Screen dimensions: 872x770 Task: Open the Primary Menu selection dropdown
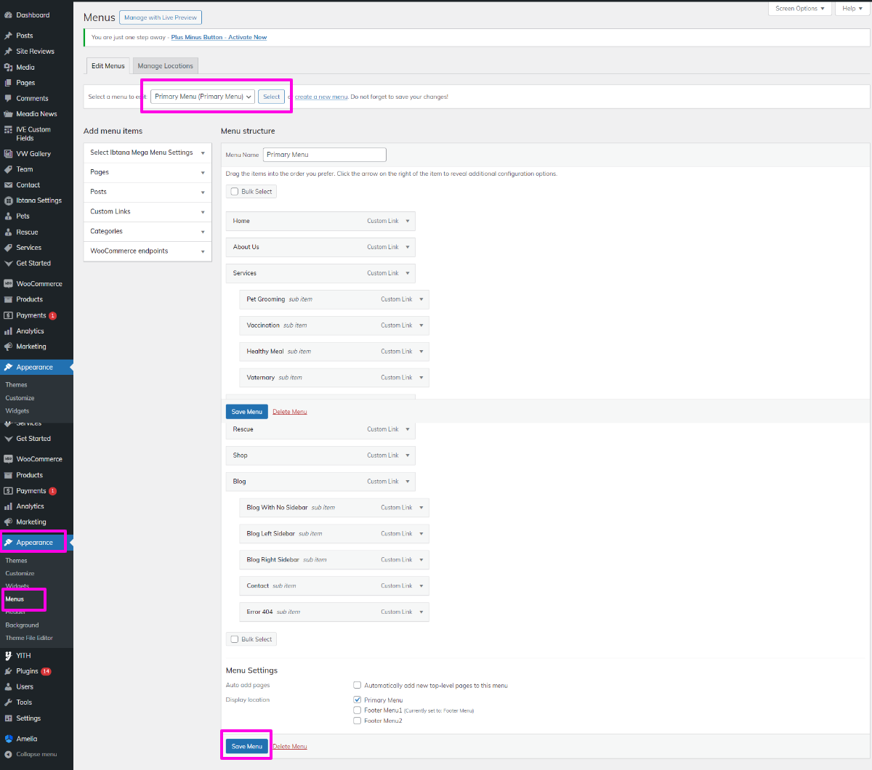(203, 97)
